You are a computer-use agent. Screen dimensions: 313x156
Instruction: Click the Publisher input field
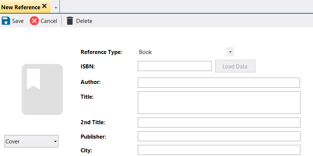point(219,136)
